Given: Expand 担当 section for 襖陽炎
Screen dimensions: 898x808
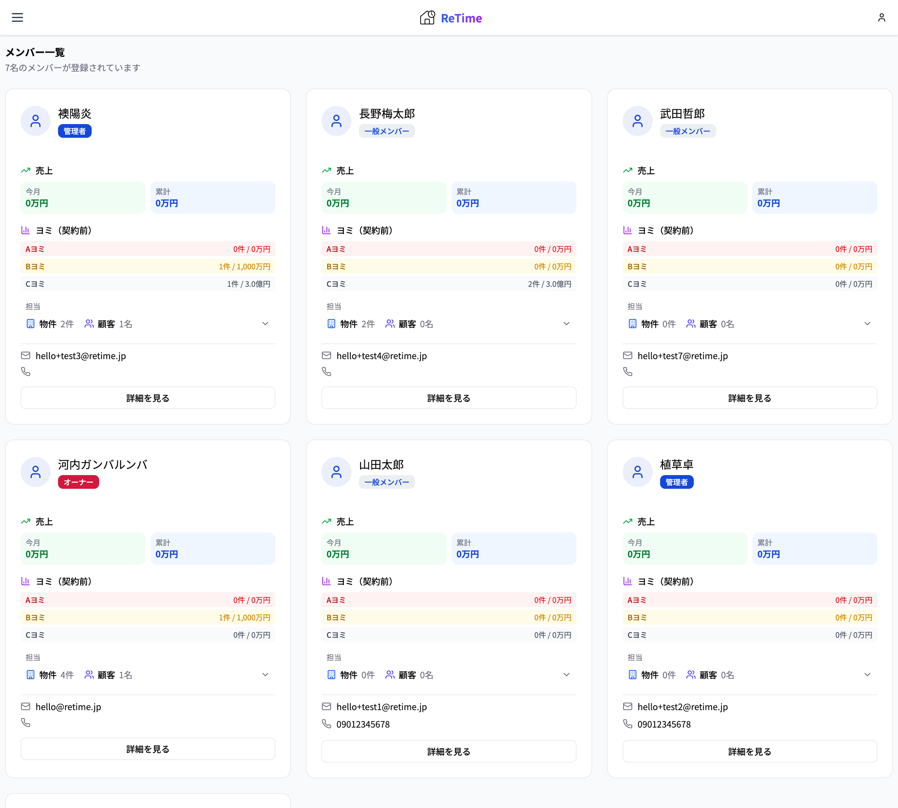Looking at the screenshot, I should (265, 324).
